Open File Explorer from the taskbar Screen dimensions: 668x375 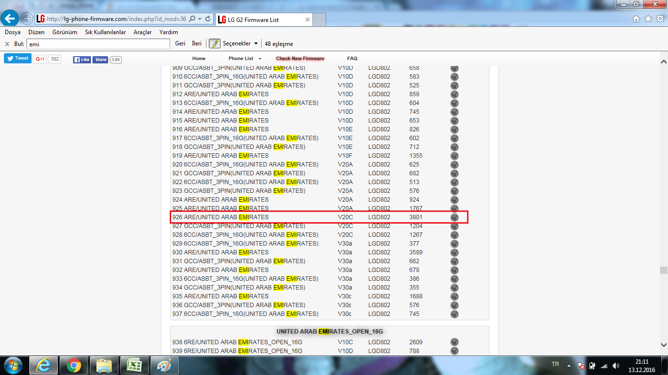(x=104, y=365)
